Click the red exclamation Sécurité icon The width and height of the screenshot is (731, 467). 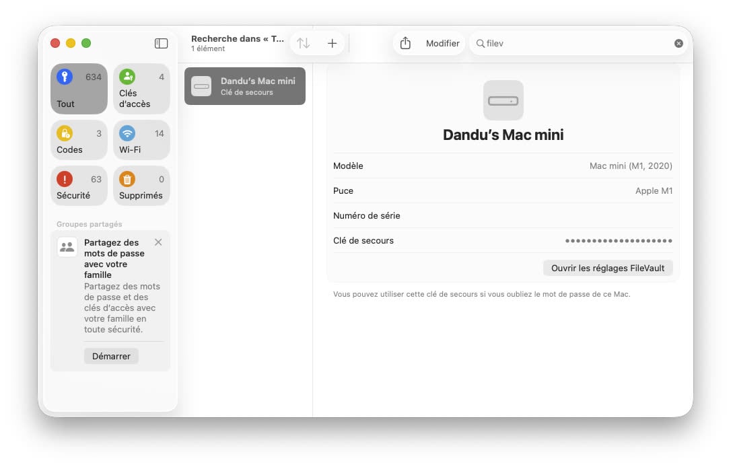[x=65, y=179]
